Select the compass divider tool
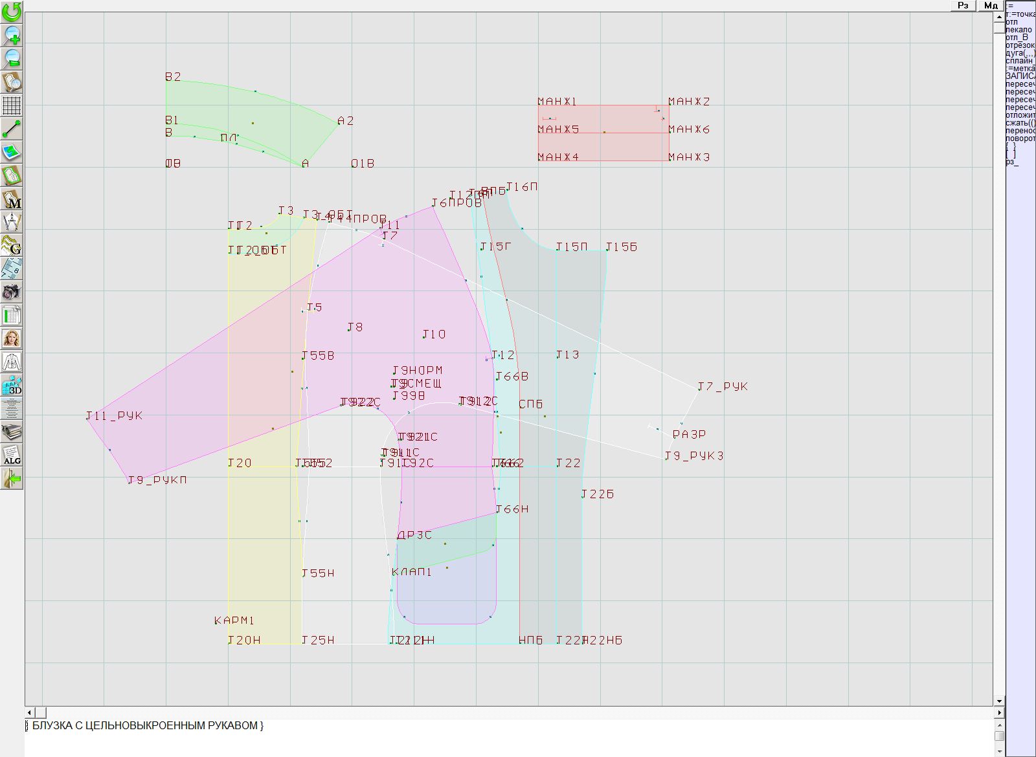The height and width of the screenshot is (757, 1036). coord(12,223)
